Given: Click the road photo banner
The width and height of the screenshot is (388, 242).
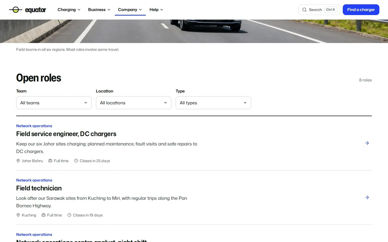Looking at the screenshot, I should tap(194, 31).
